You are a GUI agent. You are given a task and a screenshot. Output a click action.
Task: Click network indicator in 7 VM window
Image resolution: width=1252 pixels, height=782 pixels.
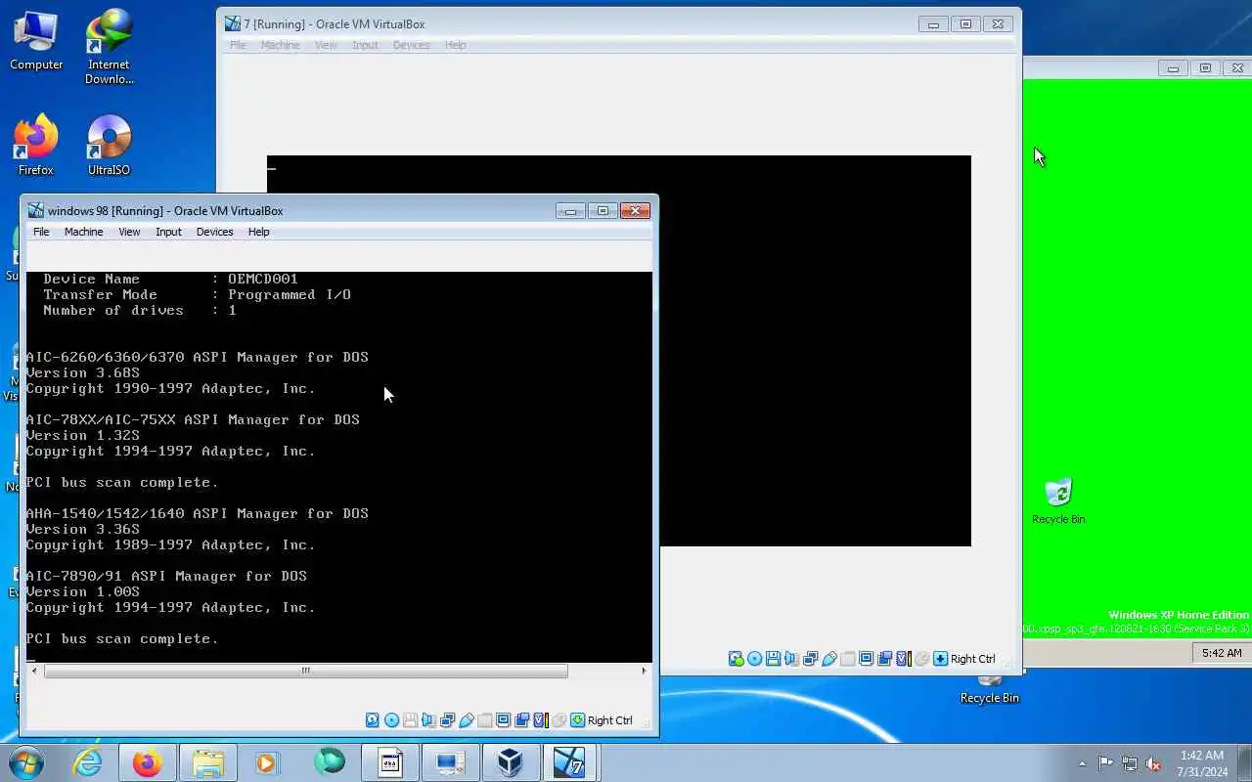[x=810, y=659]
